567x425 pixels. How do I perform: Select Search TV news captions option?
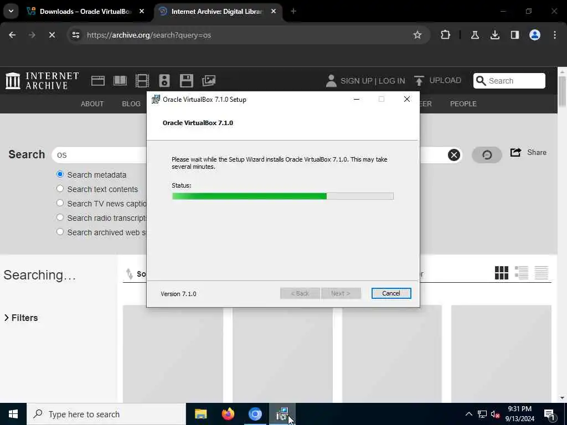(60, 203)
